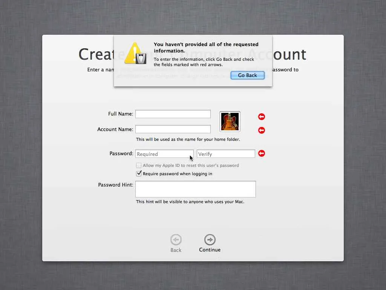This screenshot has width=386, height=290.
Task: Click 'To enter the information' alert message
Action: tap(204, 62)
